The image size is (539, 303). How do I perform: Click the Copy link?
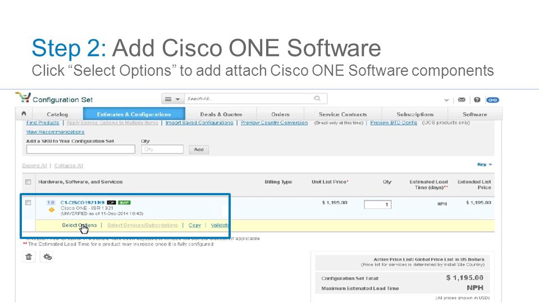pyautogui.click(x=195, y=226)
